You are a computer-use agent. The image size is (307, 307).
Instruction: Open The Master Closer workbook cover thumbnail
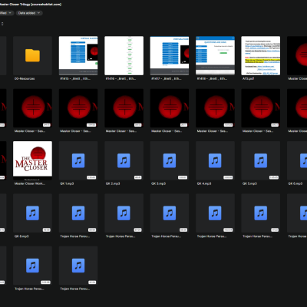[32, 160]
